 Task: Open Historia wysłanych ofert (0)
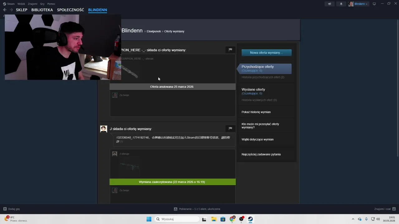coord(259,100)
